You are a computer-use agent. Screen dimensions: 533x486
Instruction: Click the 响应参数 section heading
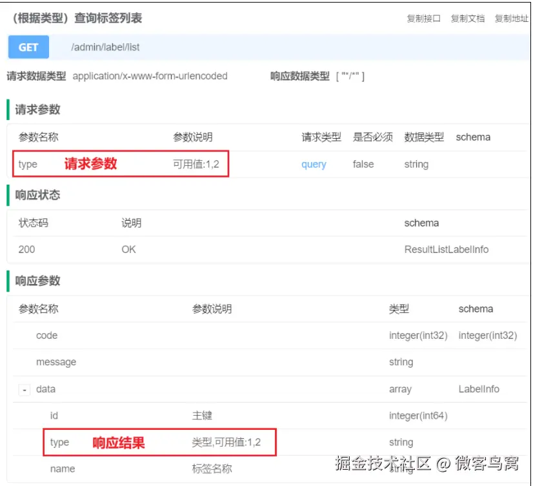click(x=37, y=281)
